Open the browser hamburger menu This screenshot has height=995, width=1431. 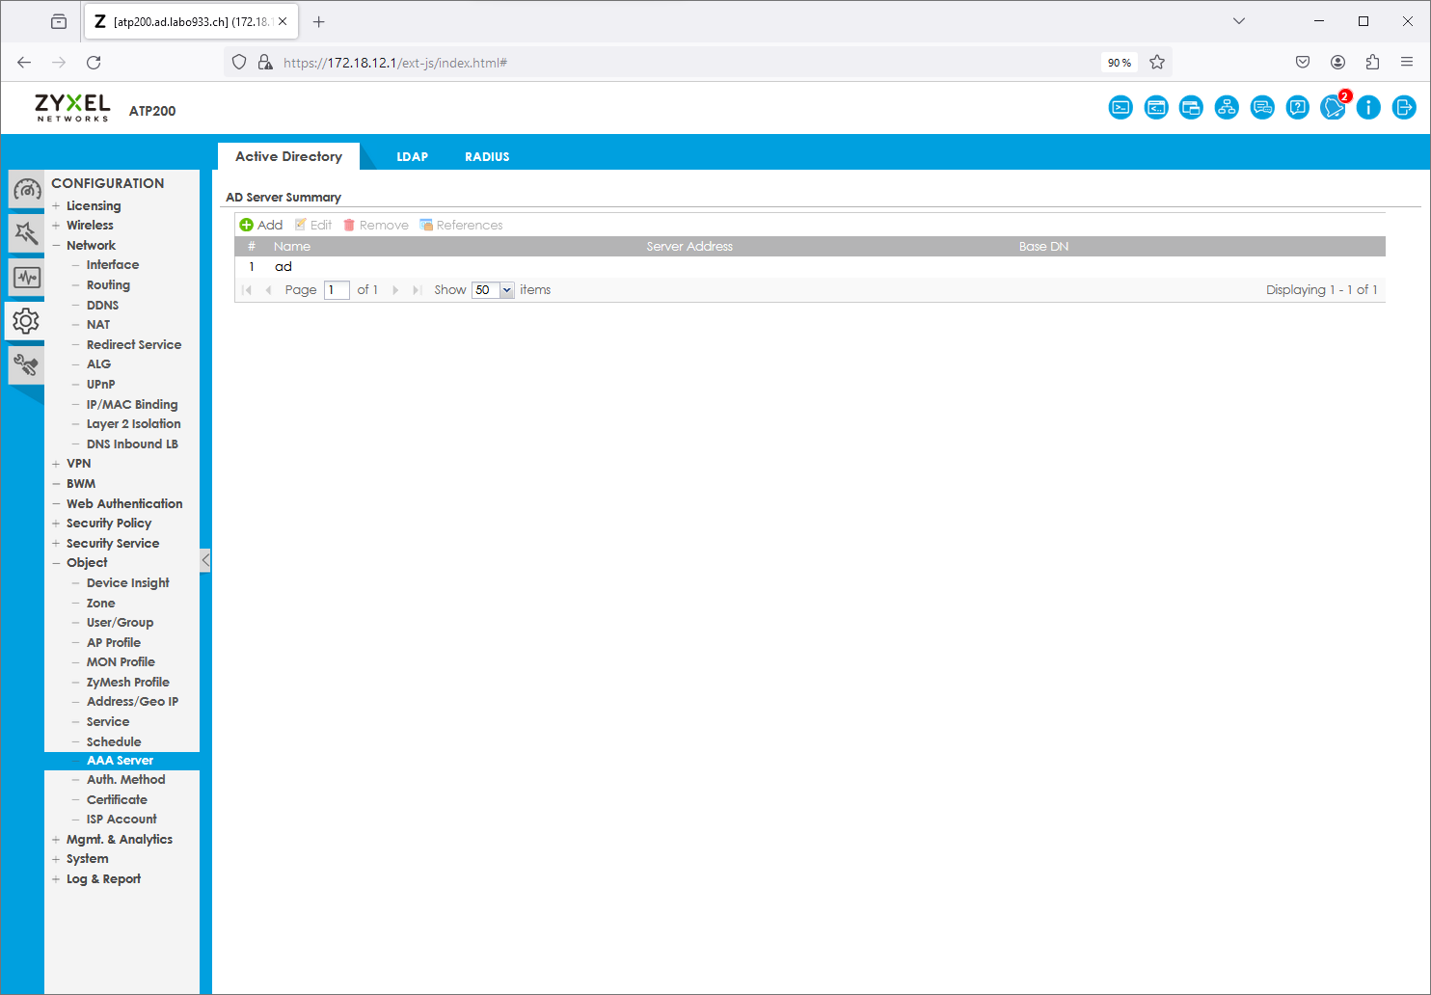[1407, 63]
